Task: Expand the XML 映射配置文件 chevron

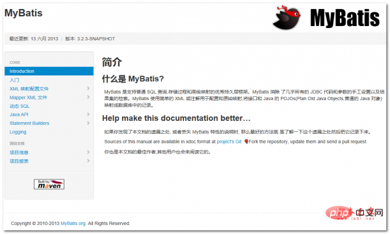Action: pyautogui.click(x=88, y=88)
